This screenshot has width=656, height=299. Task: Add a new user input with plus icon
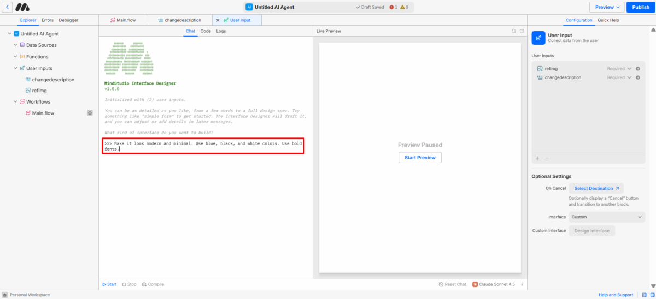537,158
